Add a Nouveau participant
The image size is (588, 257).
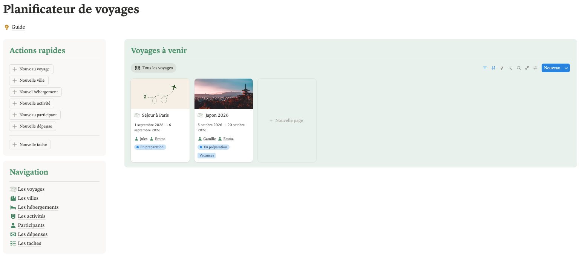(x=35, y=115)
